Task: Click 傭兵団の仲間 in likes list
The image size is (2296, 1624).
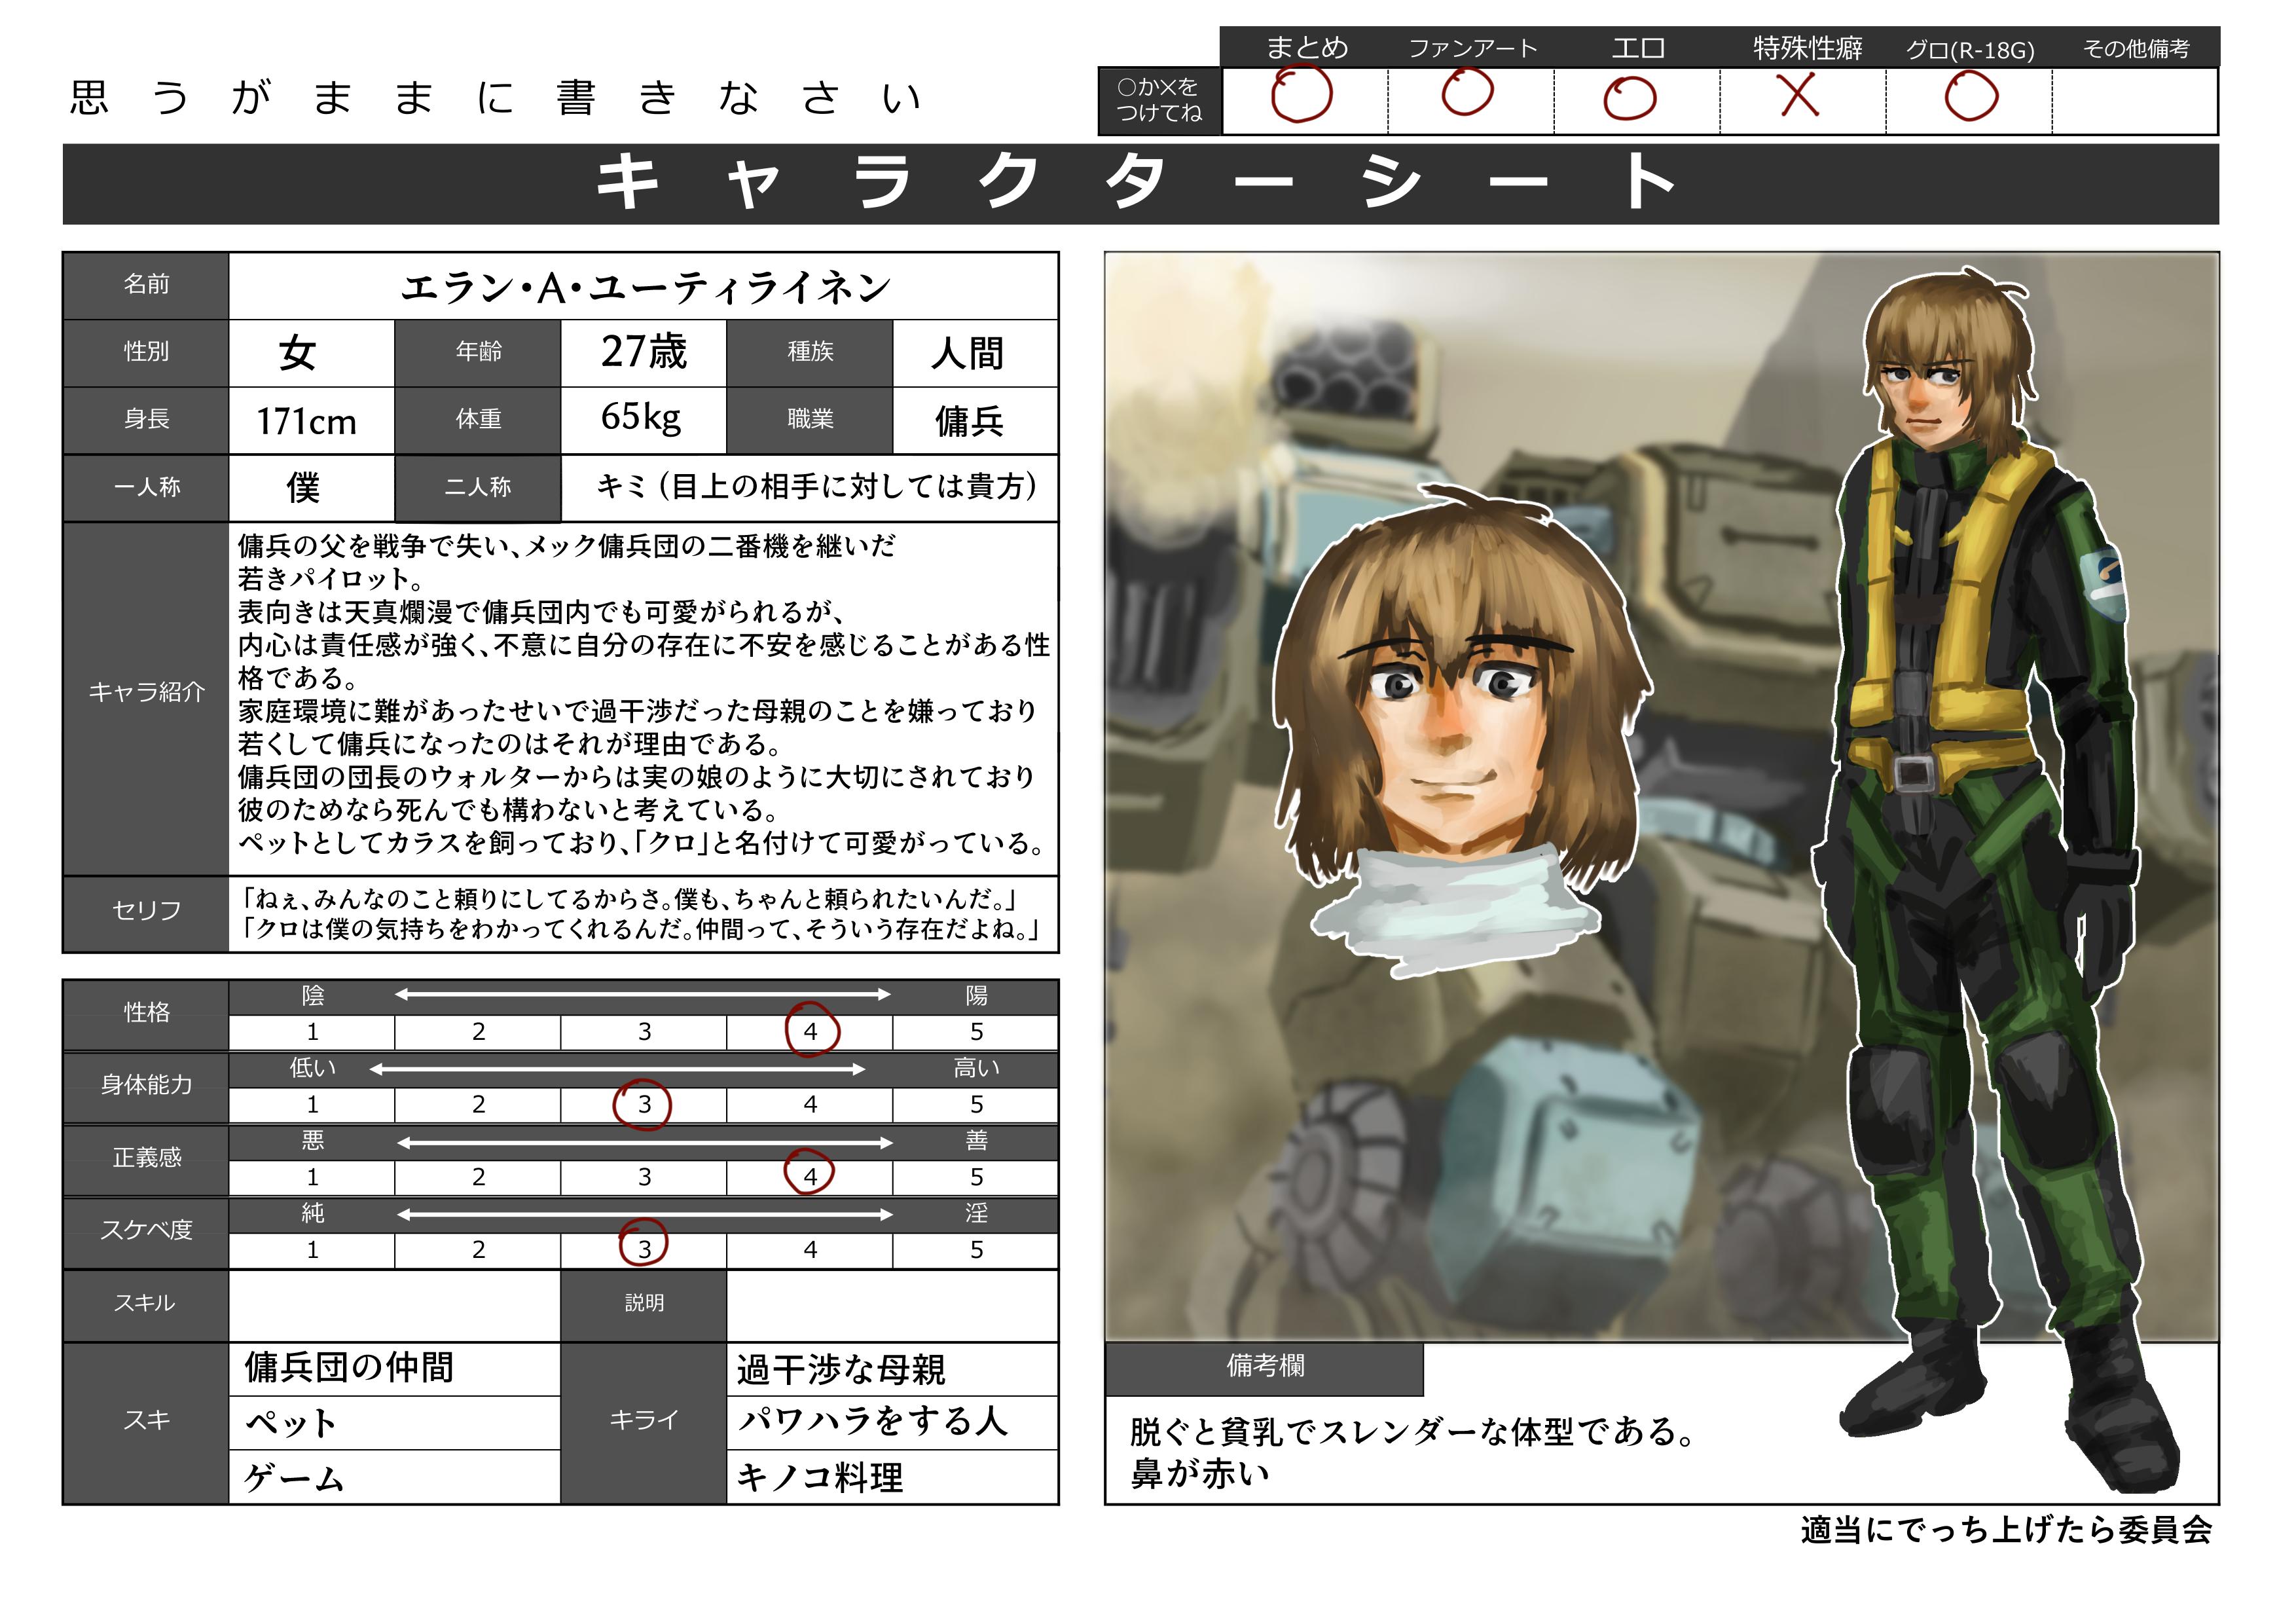Action: coord(350,1367)
